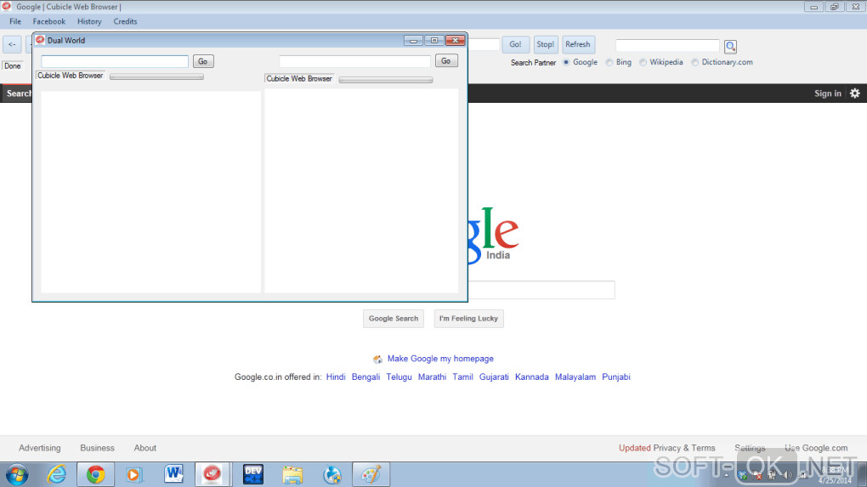Click the back arrow button in main browser
The width and height of the screenshot is (867, 487).
point(12,44)
